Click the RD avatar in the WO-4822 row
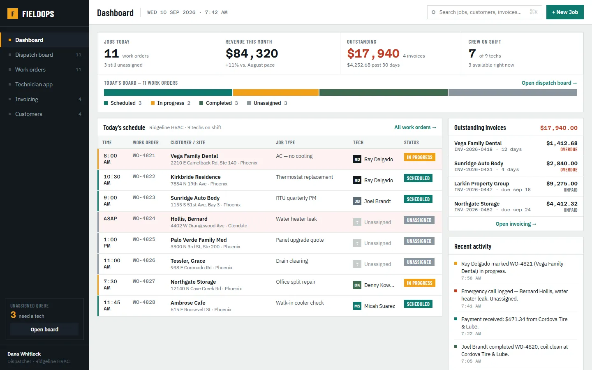Screen dimensions: 592x370 [357, 180]
